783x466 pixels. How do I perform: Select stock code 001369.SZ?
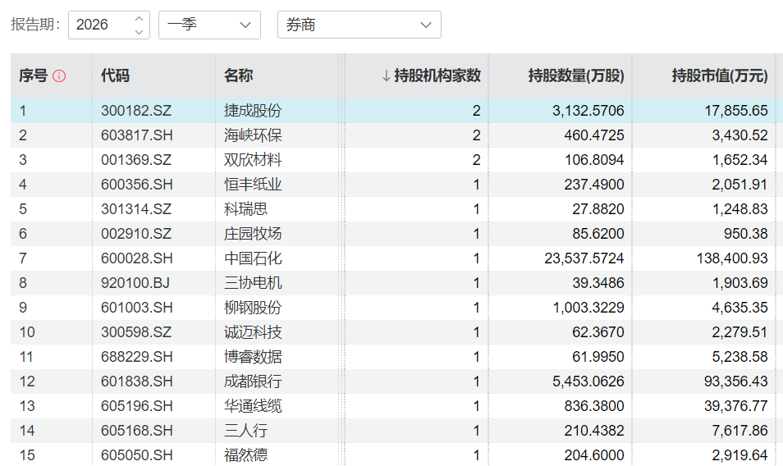click(x=136, y=160)
